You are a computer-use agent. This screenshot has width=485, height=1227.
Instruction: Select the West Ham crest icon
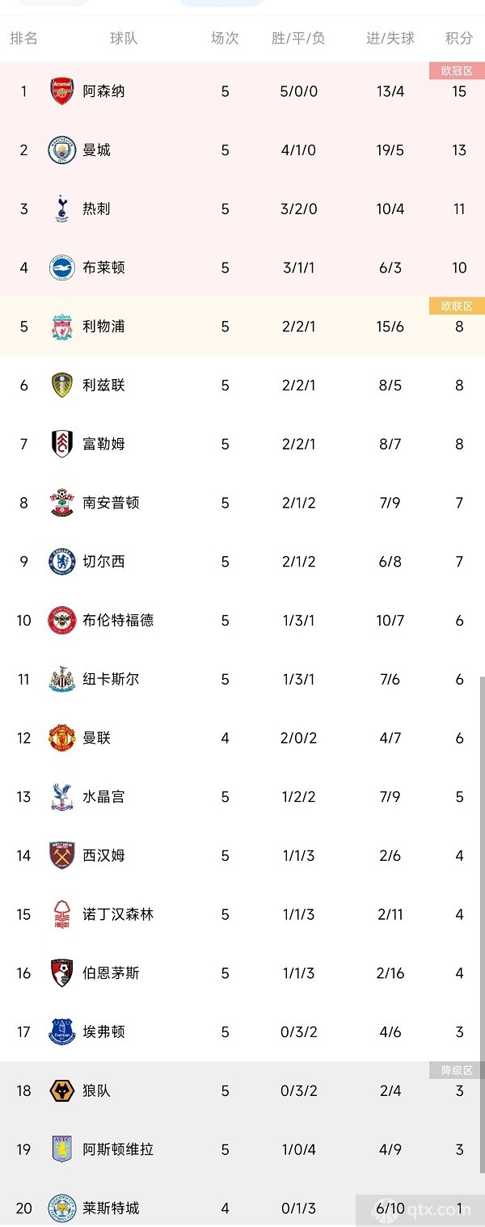pyautogui.click(x=62, y=855)
